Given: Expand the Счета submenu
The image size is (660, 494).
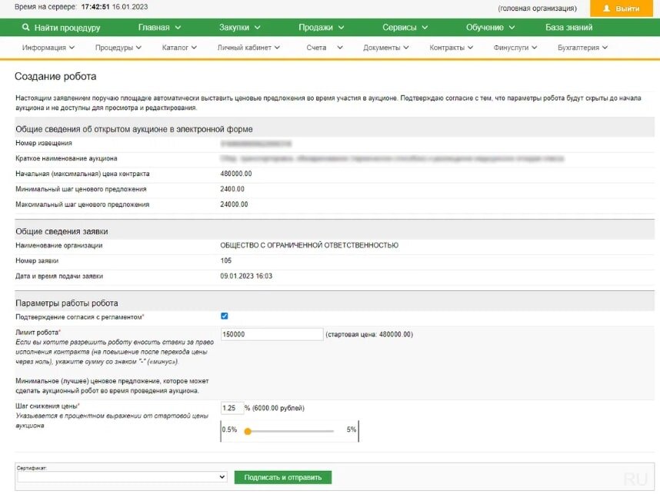Looking at the screenshot, I should pos(325,48).
